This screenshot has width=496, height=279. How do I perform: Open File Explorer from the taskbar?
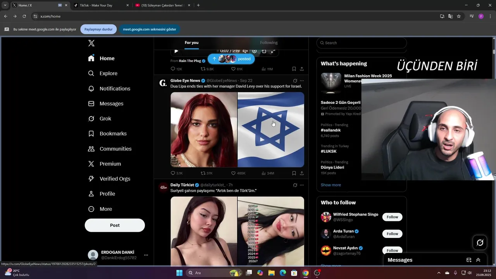tap(271, 273)
